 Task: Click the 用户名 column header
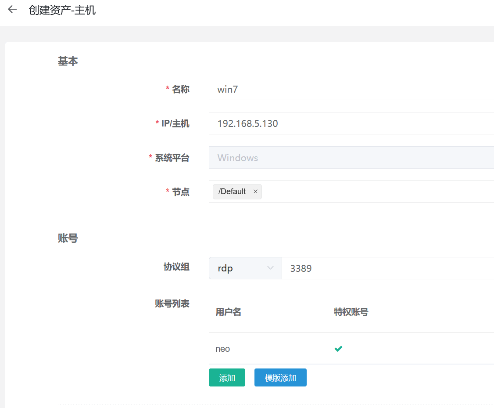[x=228, y=312]
